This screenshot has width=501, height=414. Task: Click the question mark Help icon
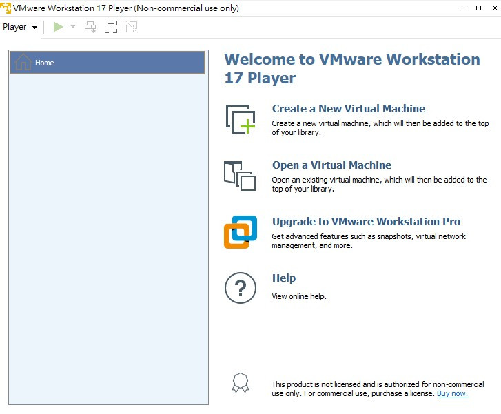click(241, 288)
